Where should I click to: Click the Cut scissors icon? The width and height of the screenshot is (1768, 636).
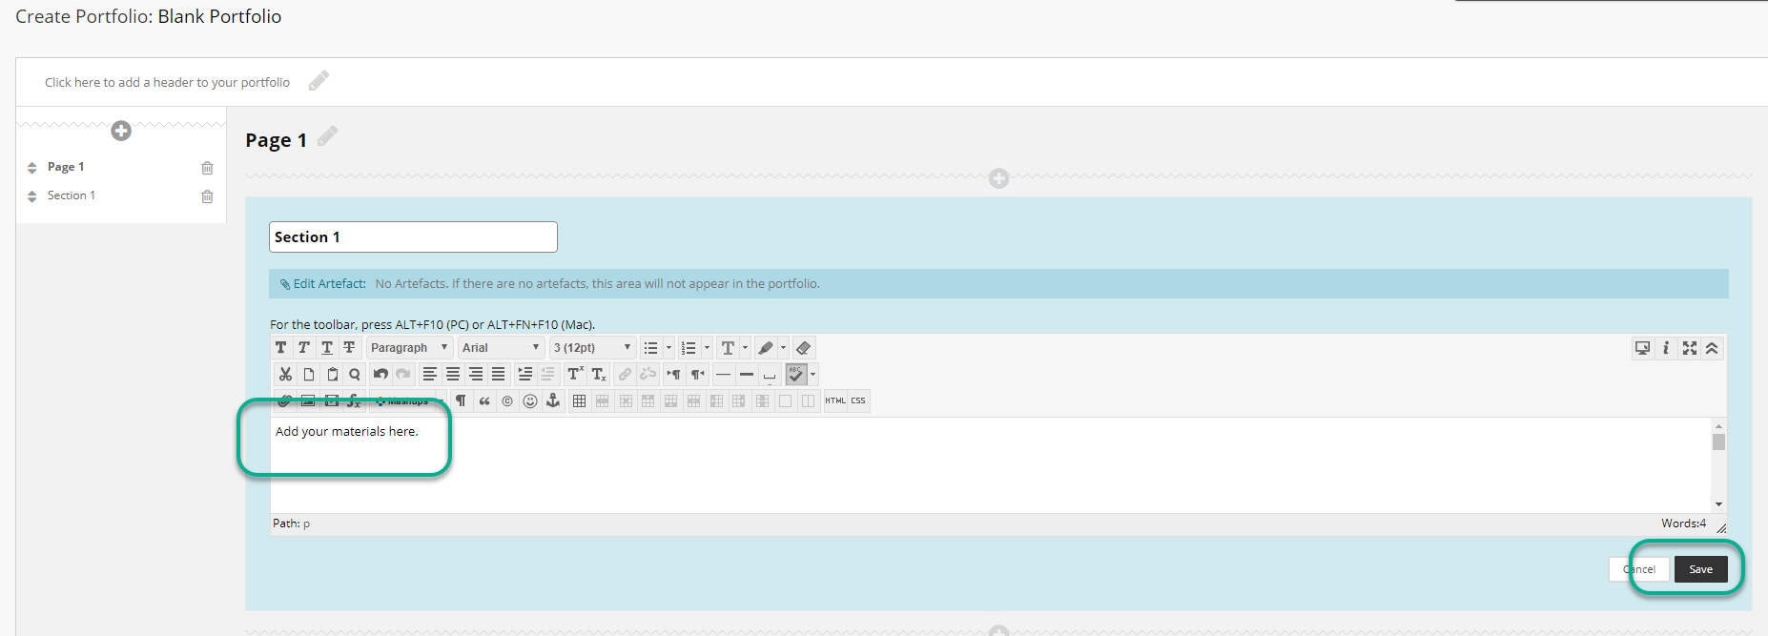pyautogui.click(x=285, y=375)
